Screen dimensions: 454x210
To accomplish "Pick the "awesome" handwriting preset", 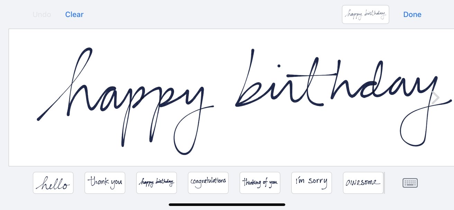I will tap(363, 183).
